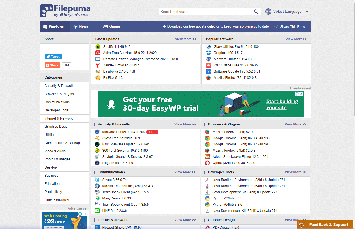
Task: Click the Python (32bit) icon
Action: click(207, 198)
